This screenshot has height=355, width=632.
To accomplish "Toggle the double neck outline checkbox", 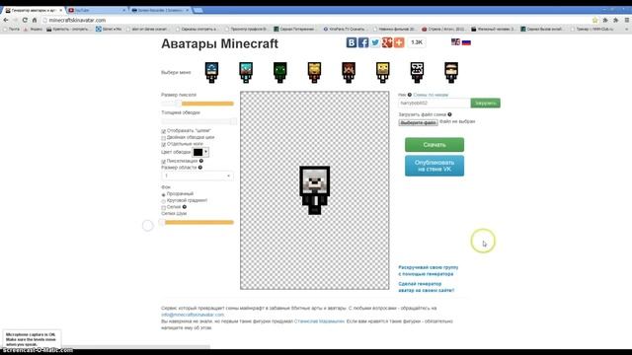I will tap(164, 138).
